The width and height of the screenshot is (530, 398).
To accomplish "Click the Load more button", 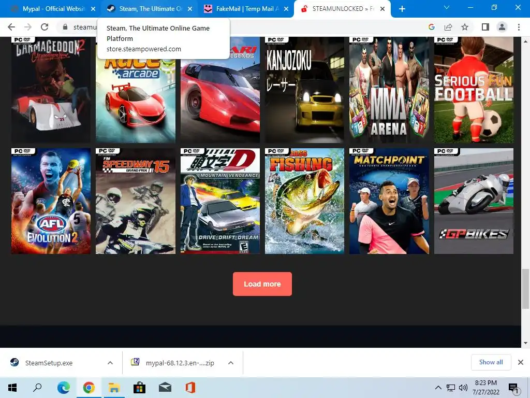I will (262, 284).
